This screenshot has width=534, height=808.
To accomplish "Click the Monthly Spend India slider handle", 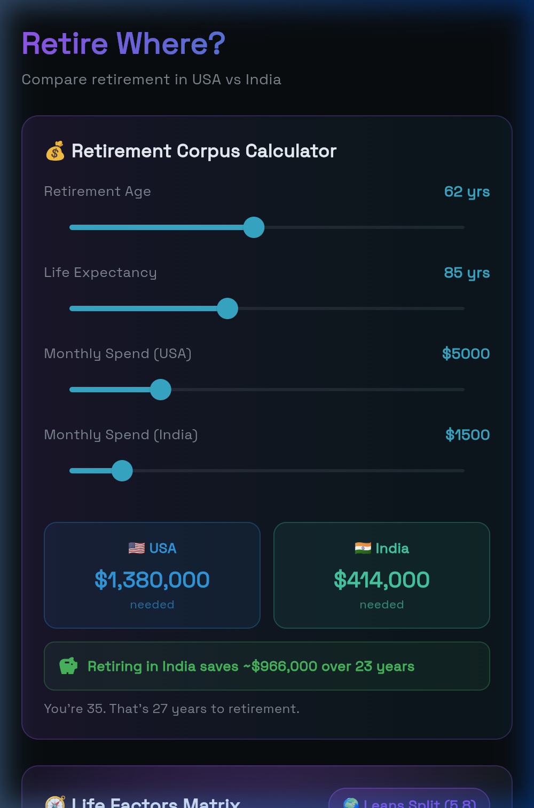I will point(123,471).
